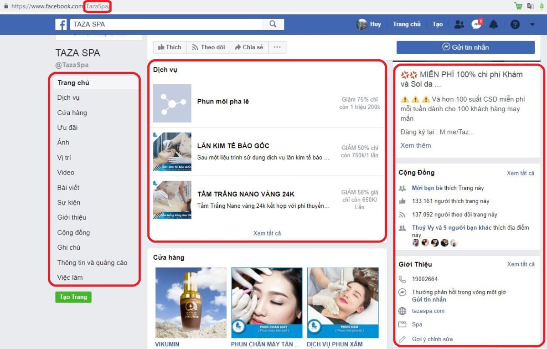Click the globe icon beside tazaspa.com
This screenshot has height=349, width=547.
(x=402, y=311)
